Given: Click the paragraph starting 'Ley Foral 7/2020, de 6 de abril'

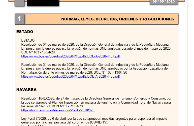Looking at the screenshot, I should point(94,120).
